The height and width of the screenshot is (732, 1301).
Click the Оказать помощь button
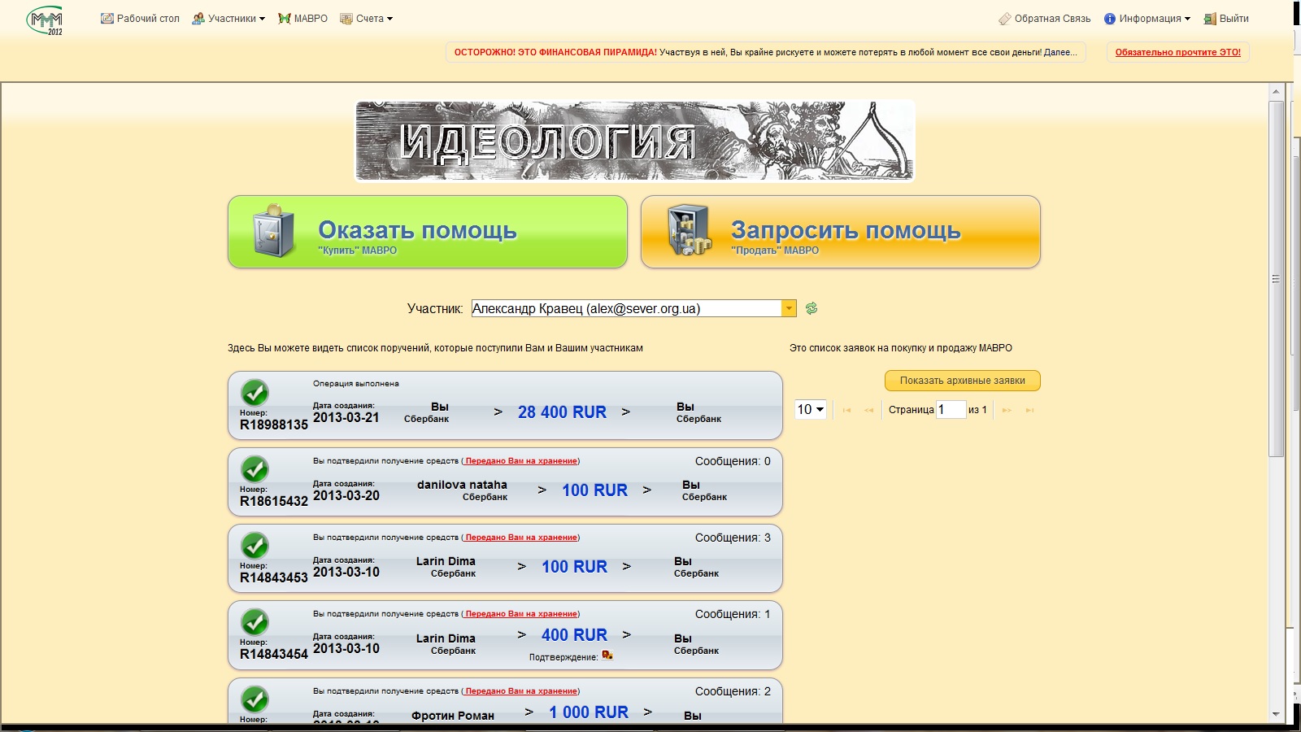pos(428,232)
